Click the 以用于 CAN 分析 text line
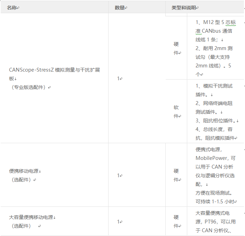 pos(214,167)
